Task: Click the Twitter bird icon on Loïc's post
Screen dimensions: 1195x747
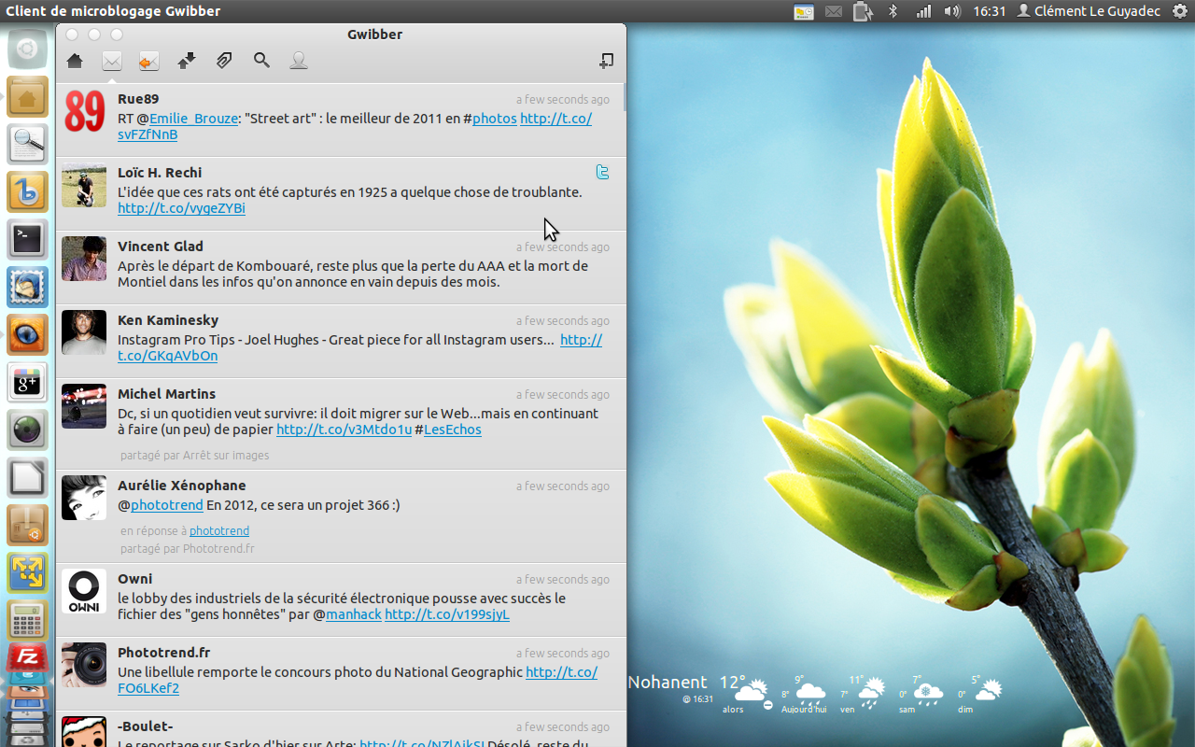Action: coord(603,172)
